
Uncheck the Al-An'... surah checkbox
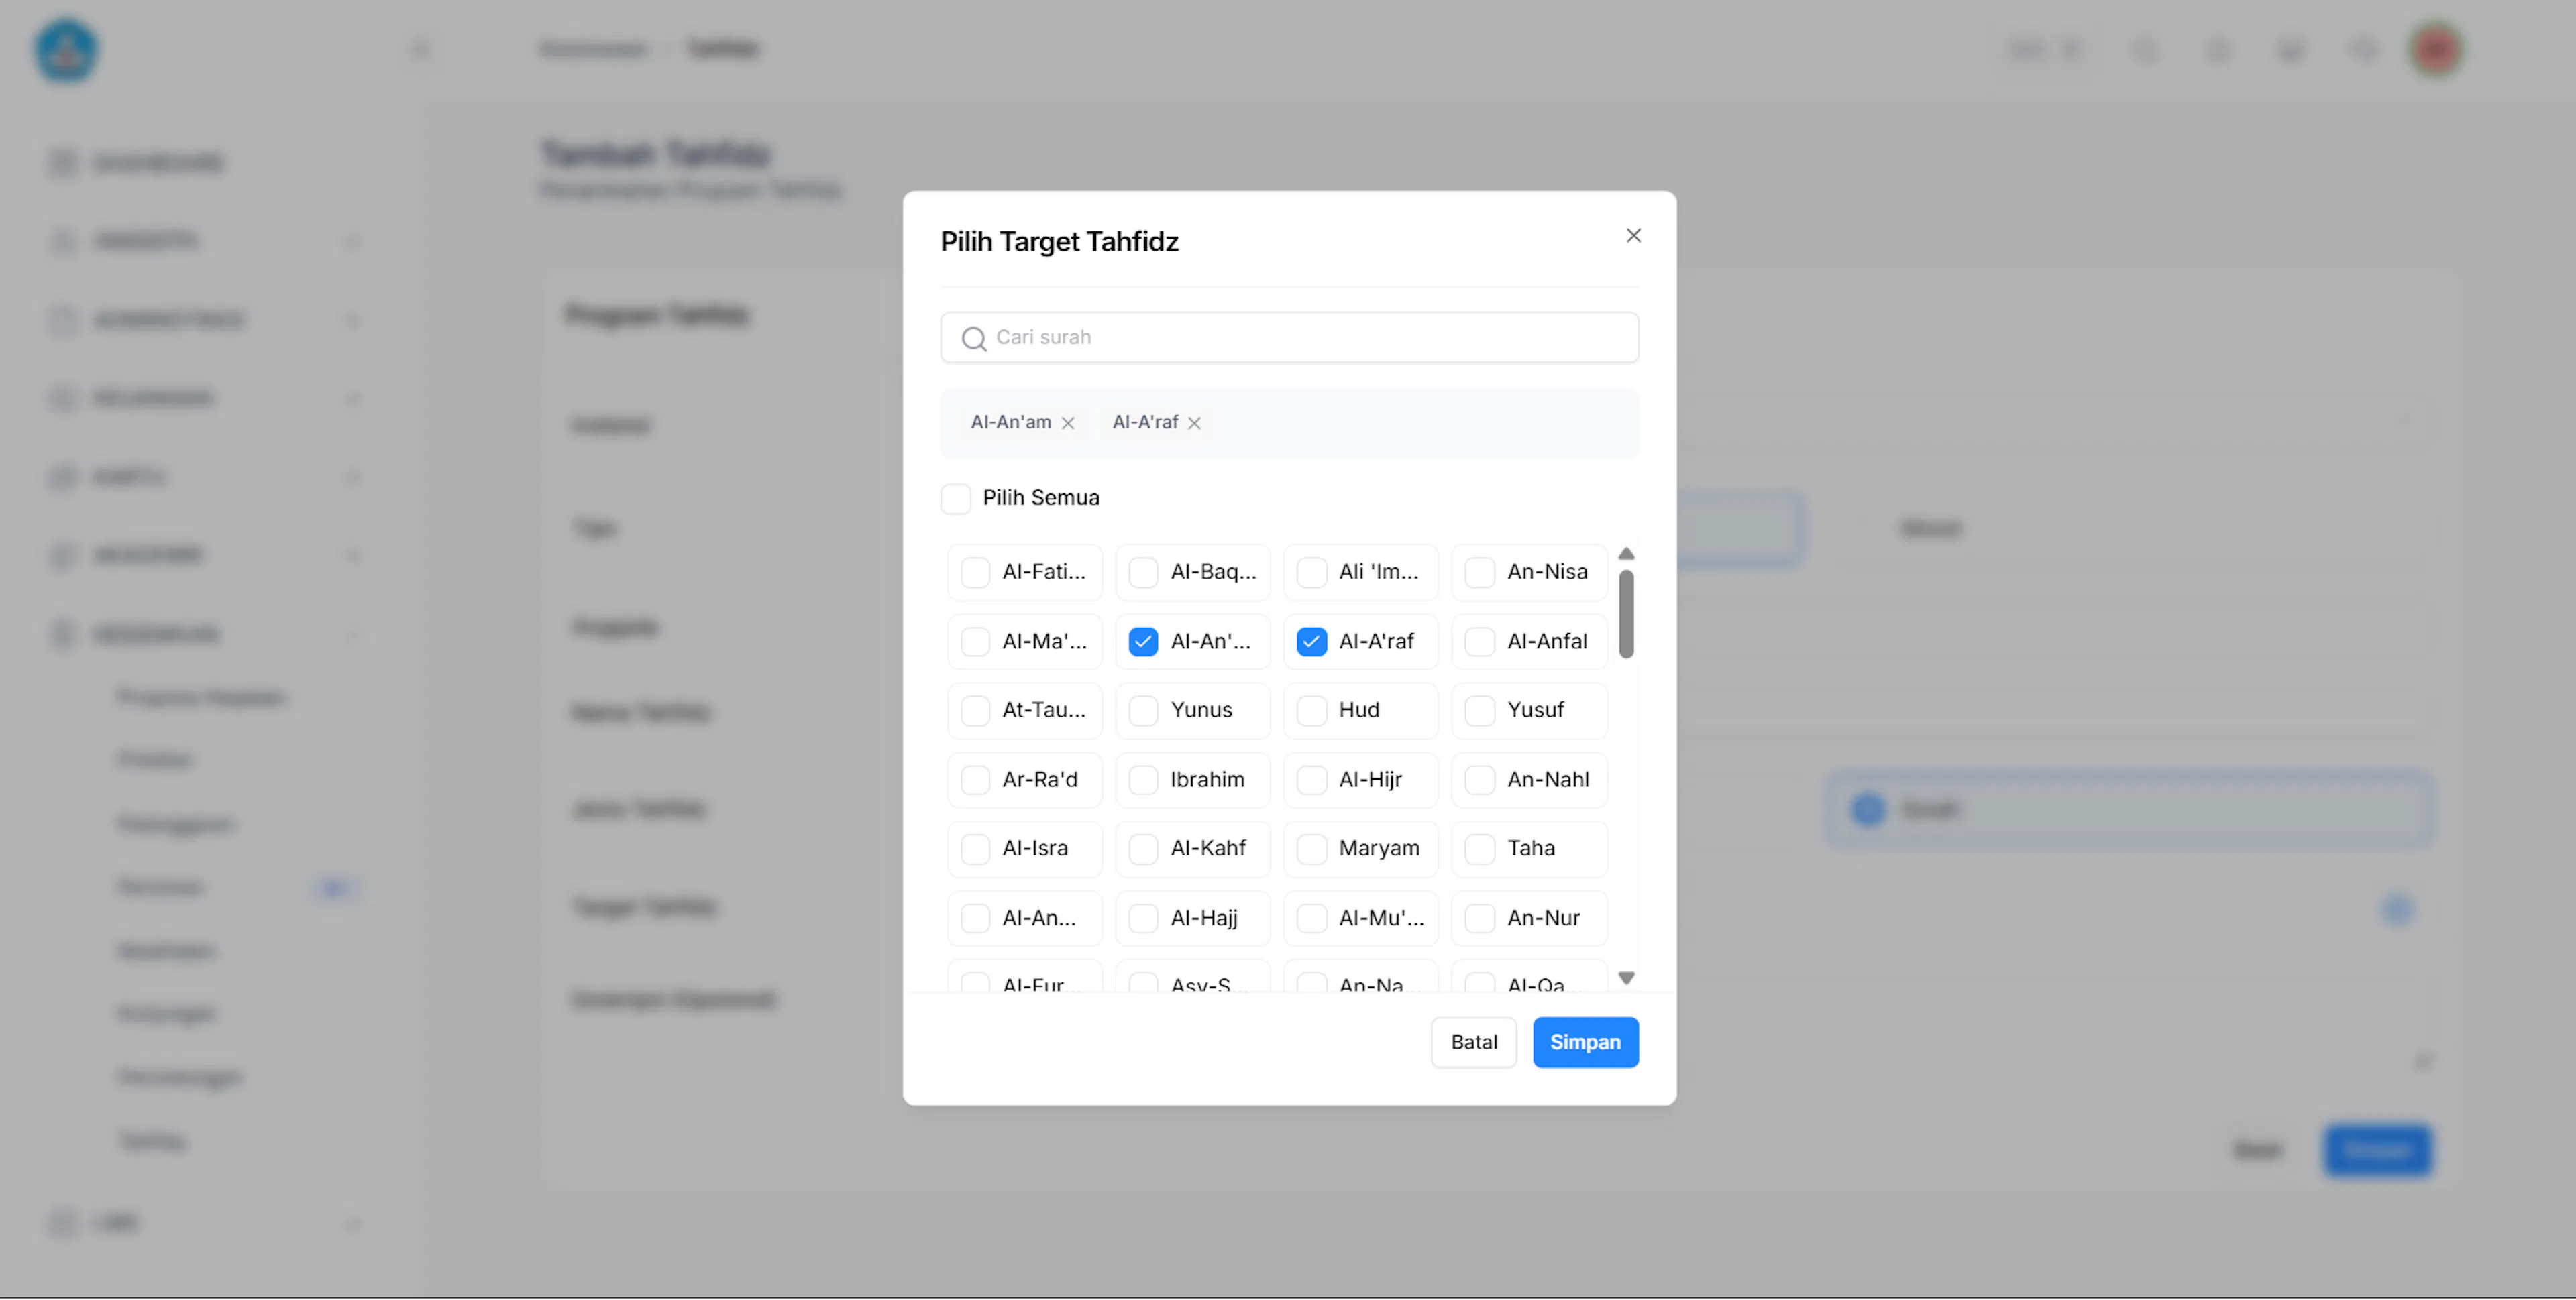(x=1143, y=642)
